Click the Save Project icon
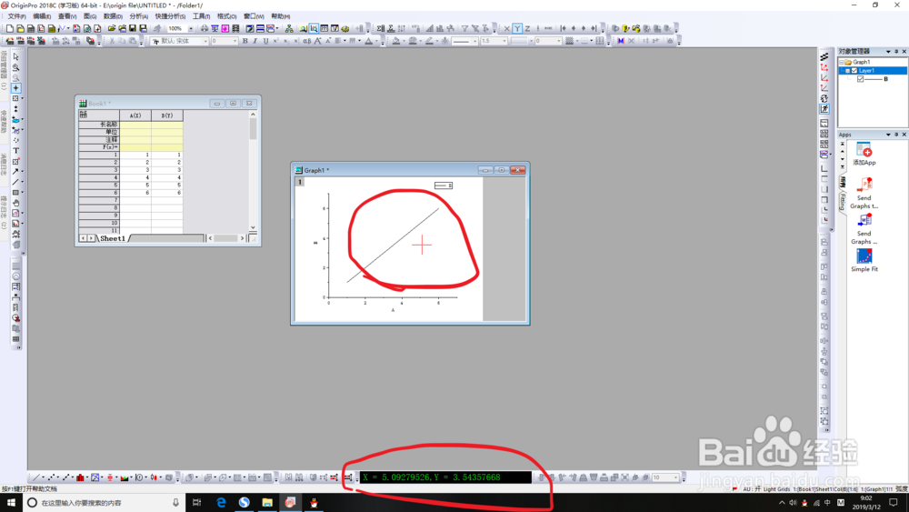The width and height of the screenshot is (909, 512). point(133,28)
